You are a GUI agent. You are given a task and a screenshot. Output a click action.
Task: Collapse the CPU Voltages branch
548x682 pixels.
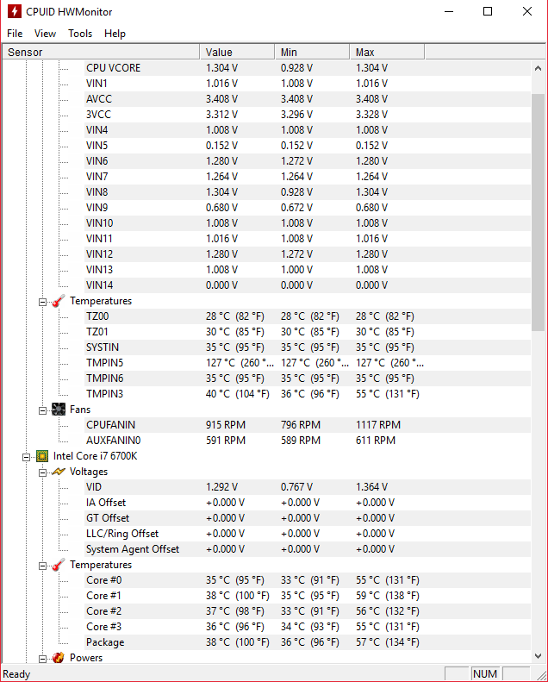(x=42, y=472)
